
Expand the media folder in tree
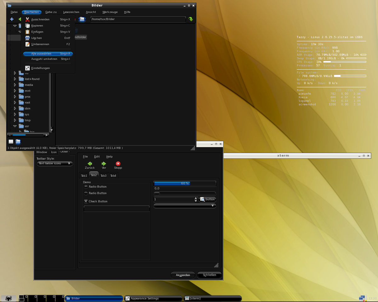click(15, 85)
